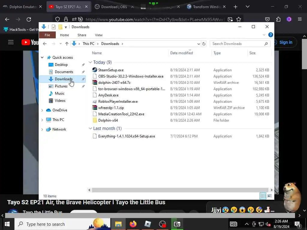307x230 pixels.
Task: Sort by the Size column header
Action: point(252,53)
